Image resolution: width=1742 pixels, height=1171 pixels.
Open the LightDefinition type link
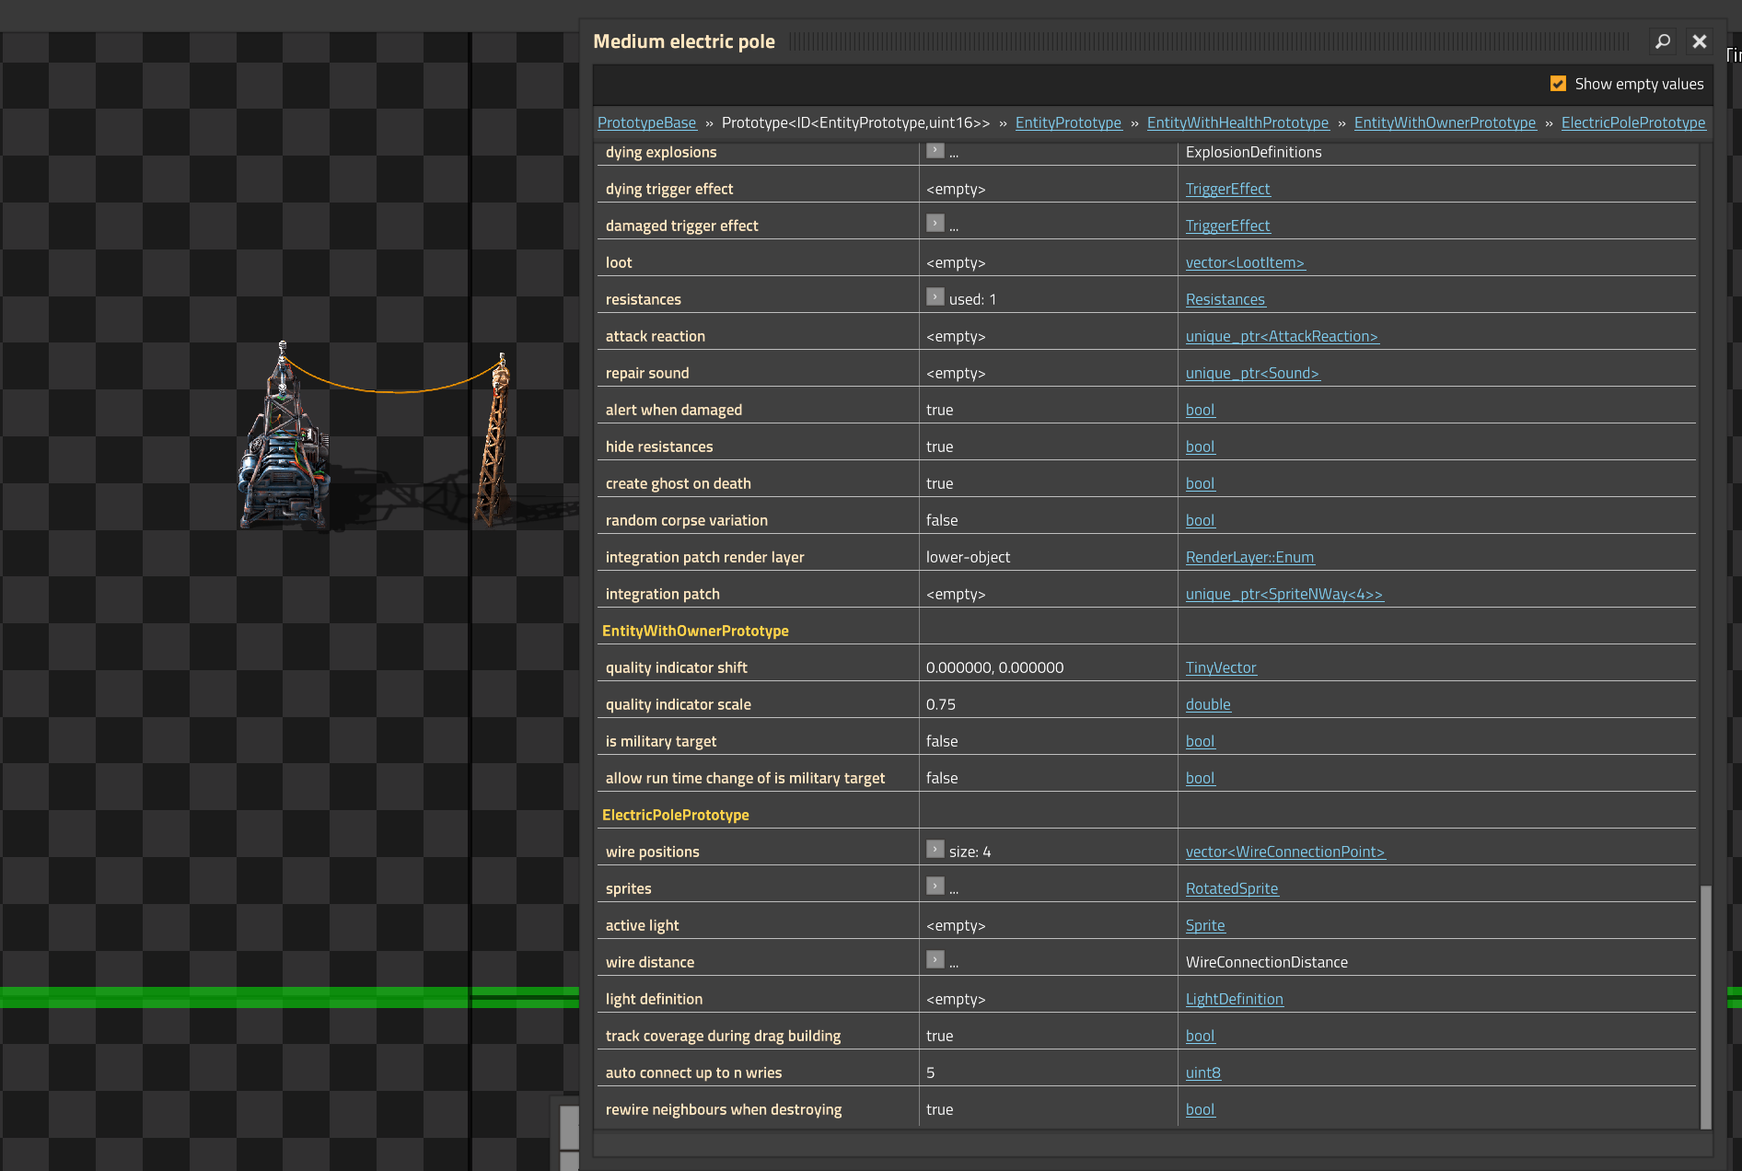[x=1234, y=999]
